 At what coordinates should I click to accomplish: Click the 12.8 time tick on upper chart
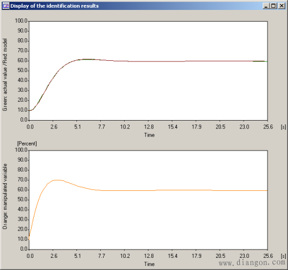149,127
